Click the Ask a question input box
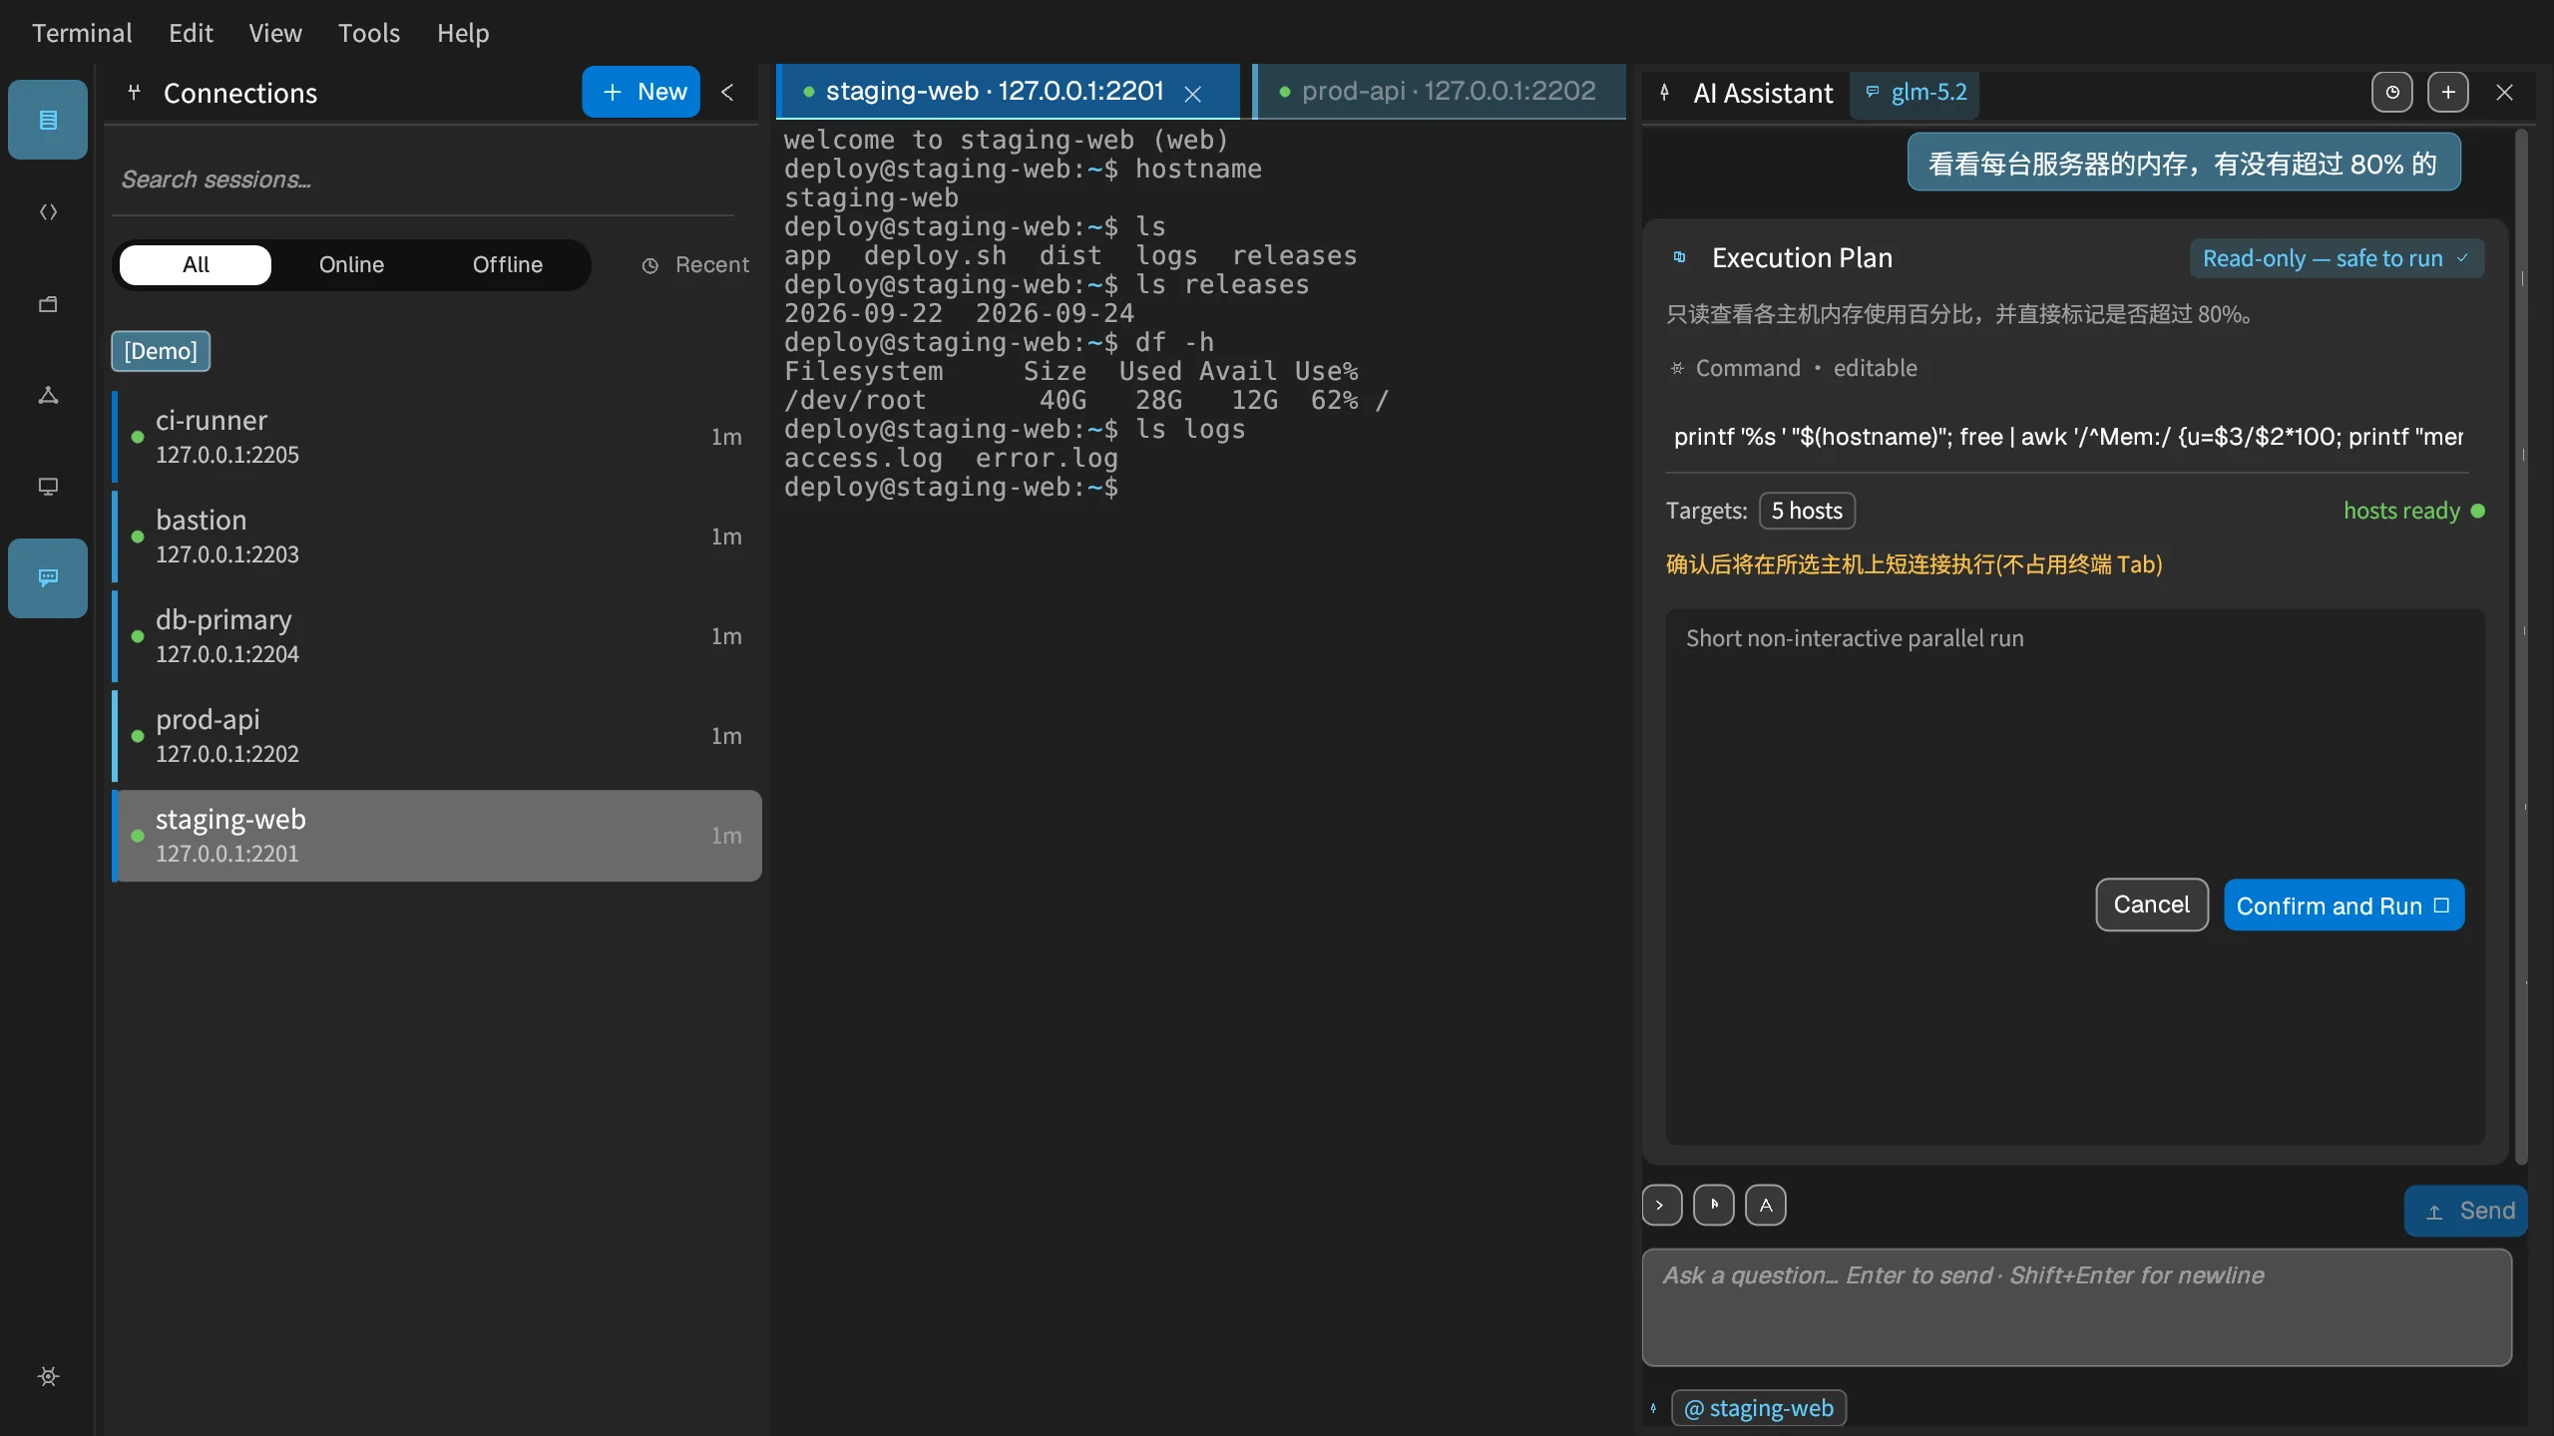This screenshot has width=2554, height=1436. pyautogui.click(x=2077, y=1307)
